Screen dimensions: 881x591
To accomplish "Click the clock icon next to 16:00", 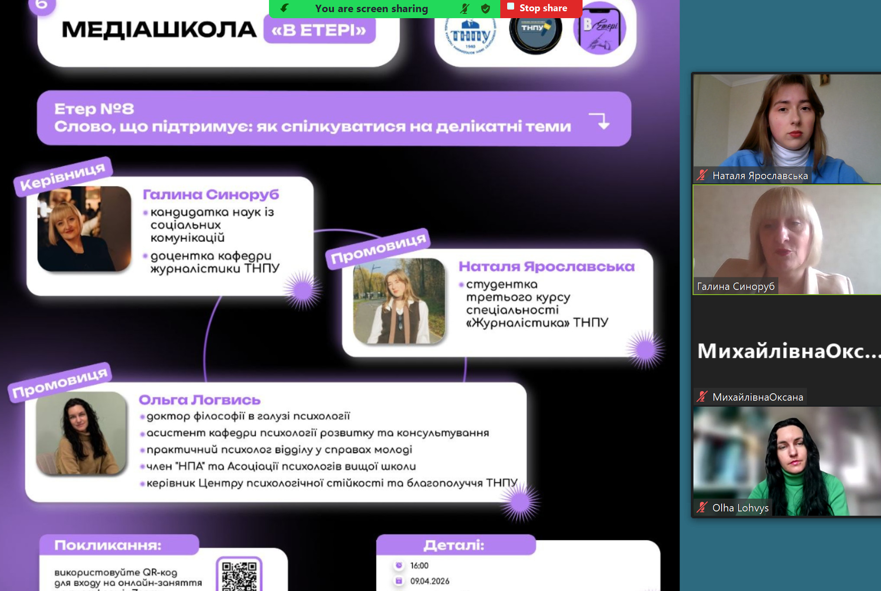I will pos(399,565).
